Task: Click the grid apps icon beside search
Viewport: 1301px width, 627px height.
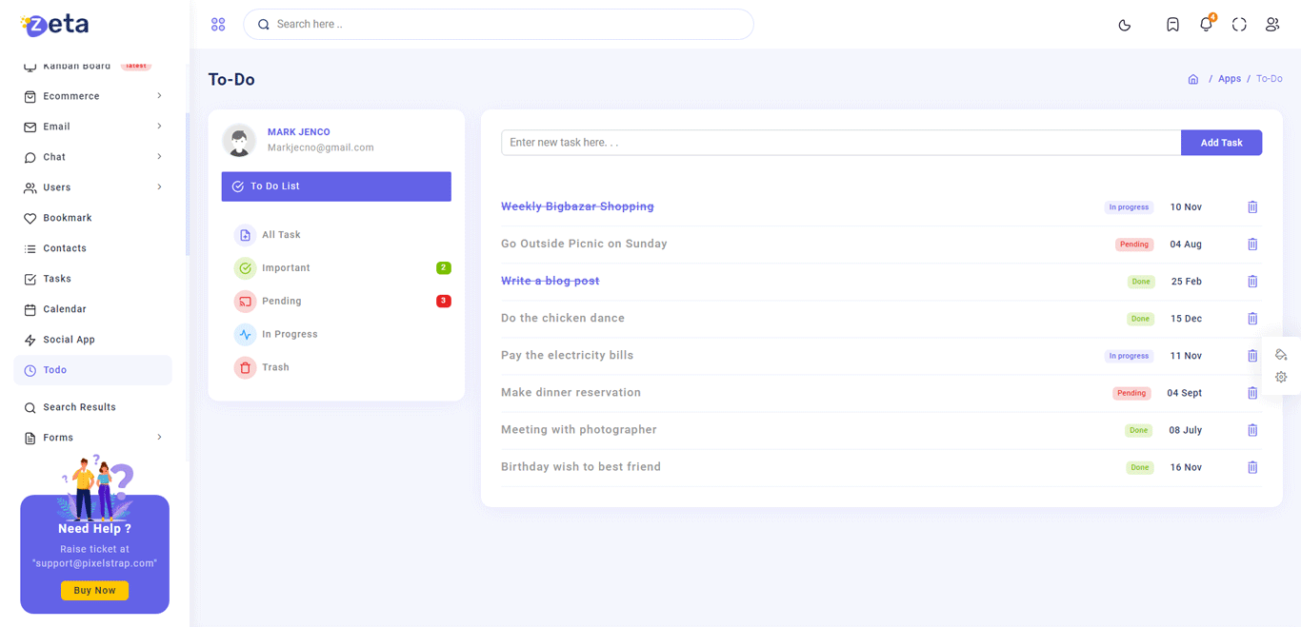Action: pos(218,25)
